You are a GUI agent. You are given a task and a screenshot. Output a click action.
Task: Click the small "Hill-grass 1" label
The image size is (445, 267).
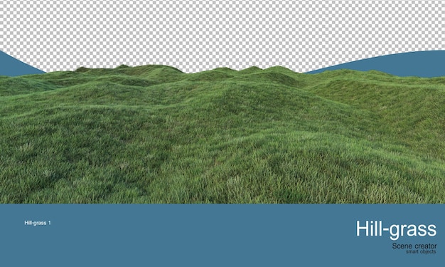[x=38, y=223]
